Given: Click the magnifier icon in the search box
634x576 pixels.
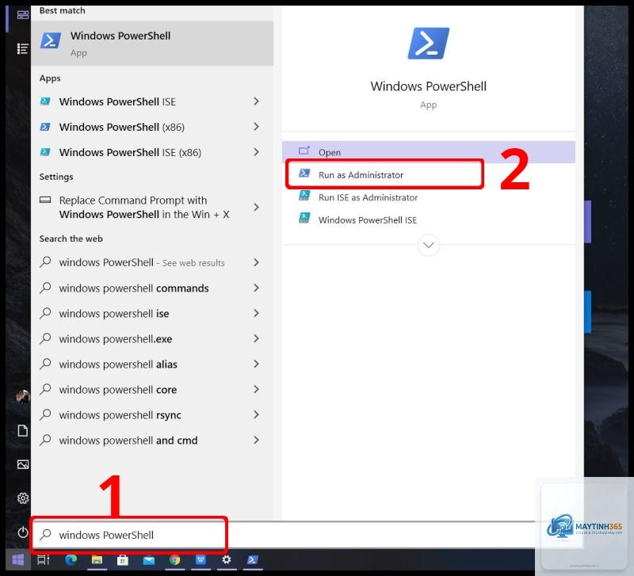Looking at the screenshot, I should [45, 534].
